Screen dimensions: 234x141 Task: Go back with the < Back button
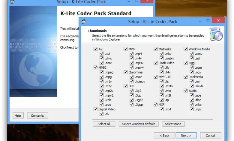click(164, 136)
